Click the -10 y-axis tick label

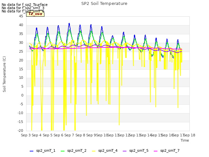[20, 113]
